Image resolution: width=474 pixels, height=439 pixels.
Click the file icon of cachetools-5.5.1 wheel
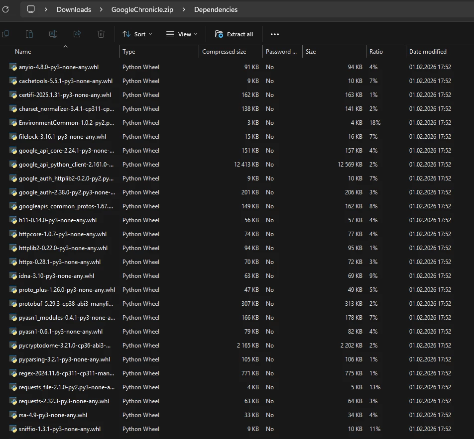coord(13,81)
